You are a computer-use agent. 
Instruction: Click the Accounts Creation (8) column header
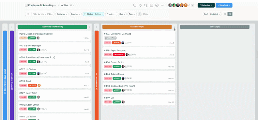tap(52, 27)
